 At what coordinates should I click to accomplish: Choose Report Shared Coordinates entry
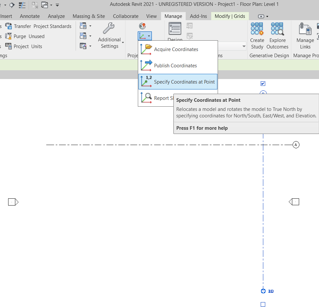pyautogui.click(x=156, y=98)
